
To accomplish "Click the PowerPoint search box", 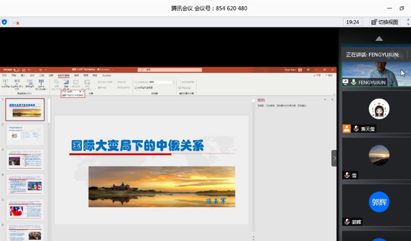I will [170, 70].
